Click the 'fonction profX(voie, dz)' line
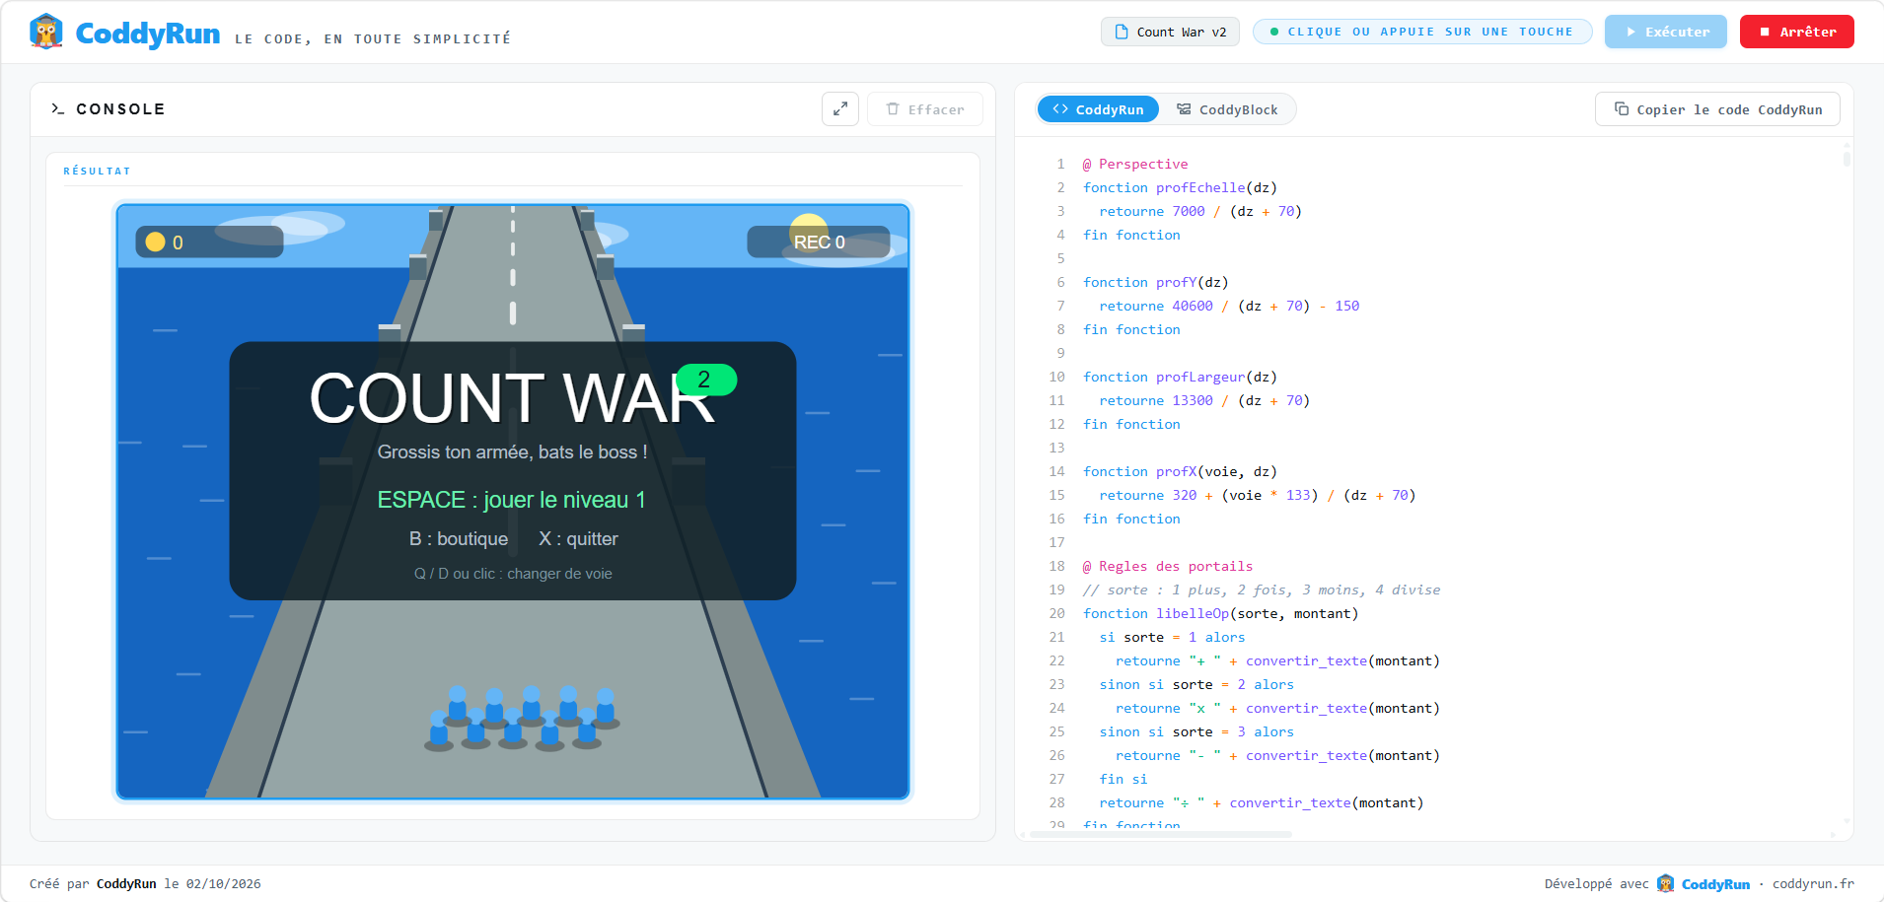Viewport: 1884px width, 902px height. (1180, 471)
